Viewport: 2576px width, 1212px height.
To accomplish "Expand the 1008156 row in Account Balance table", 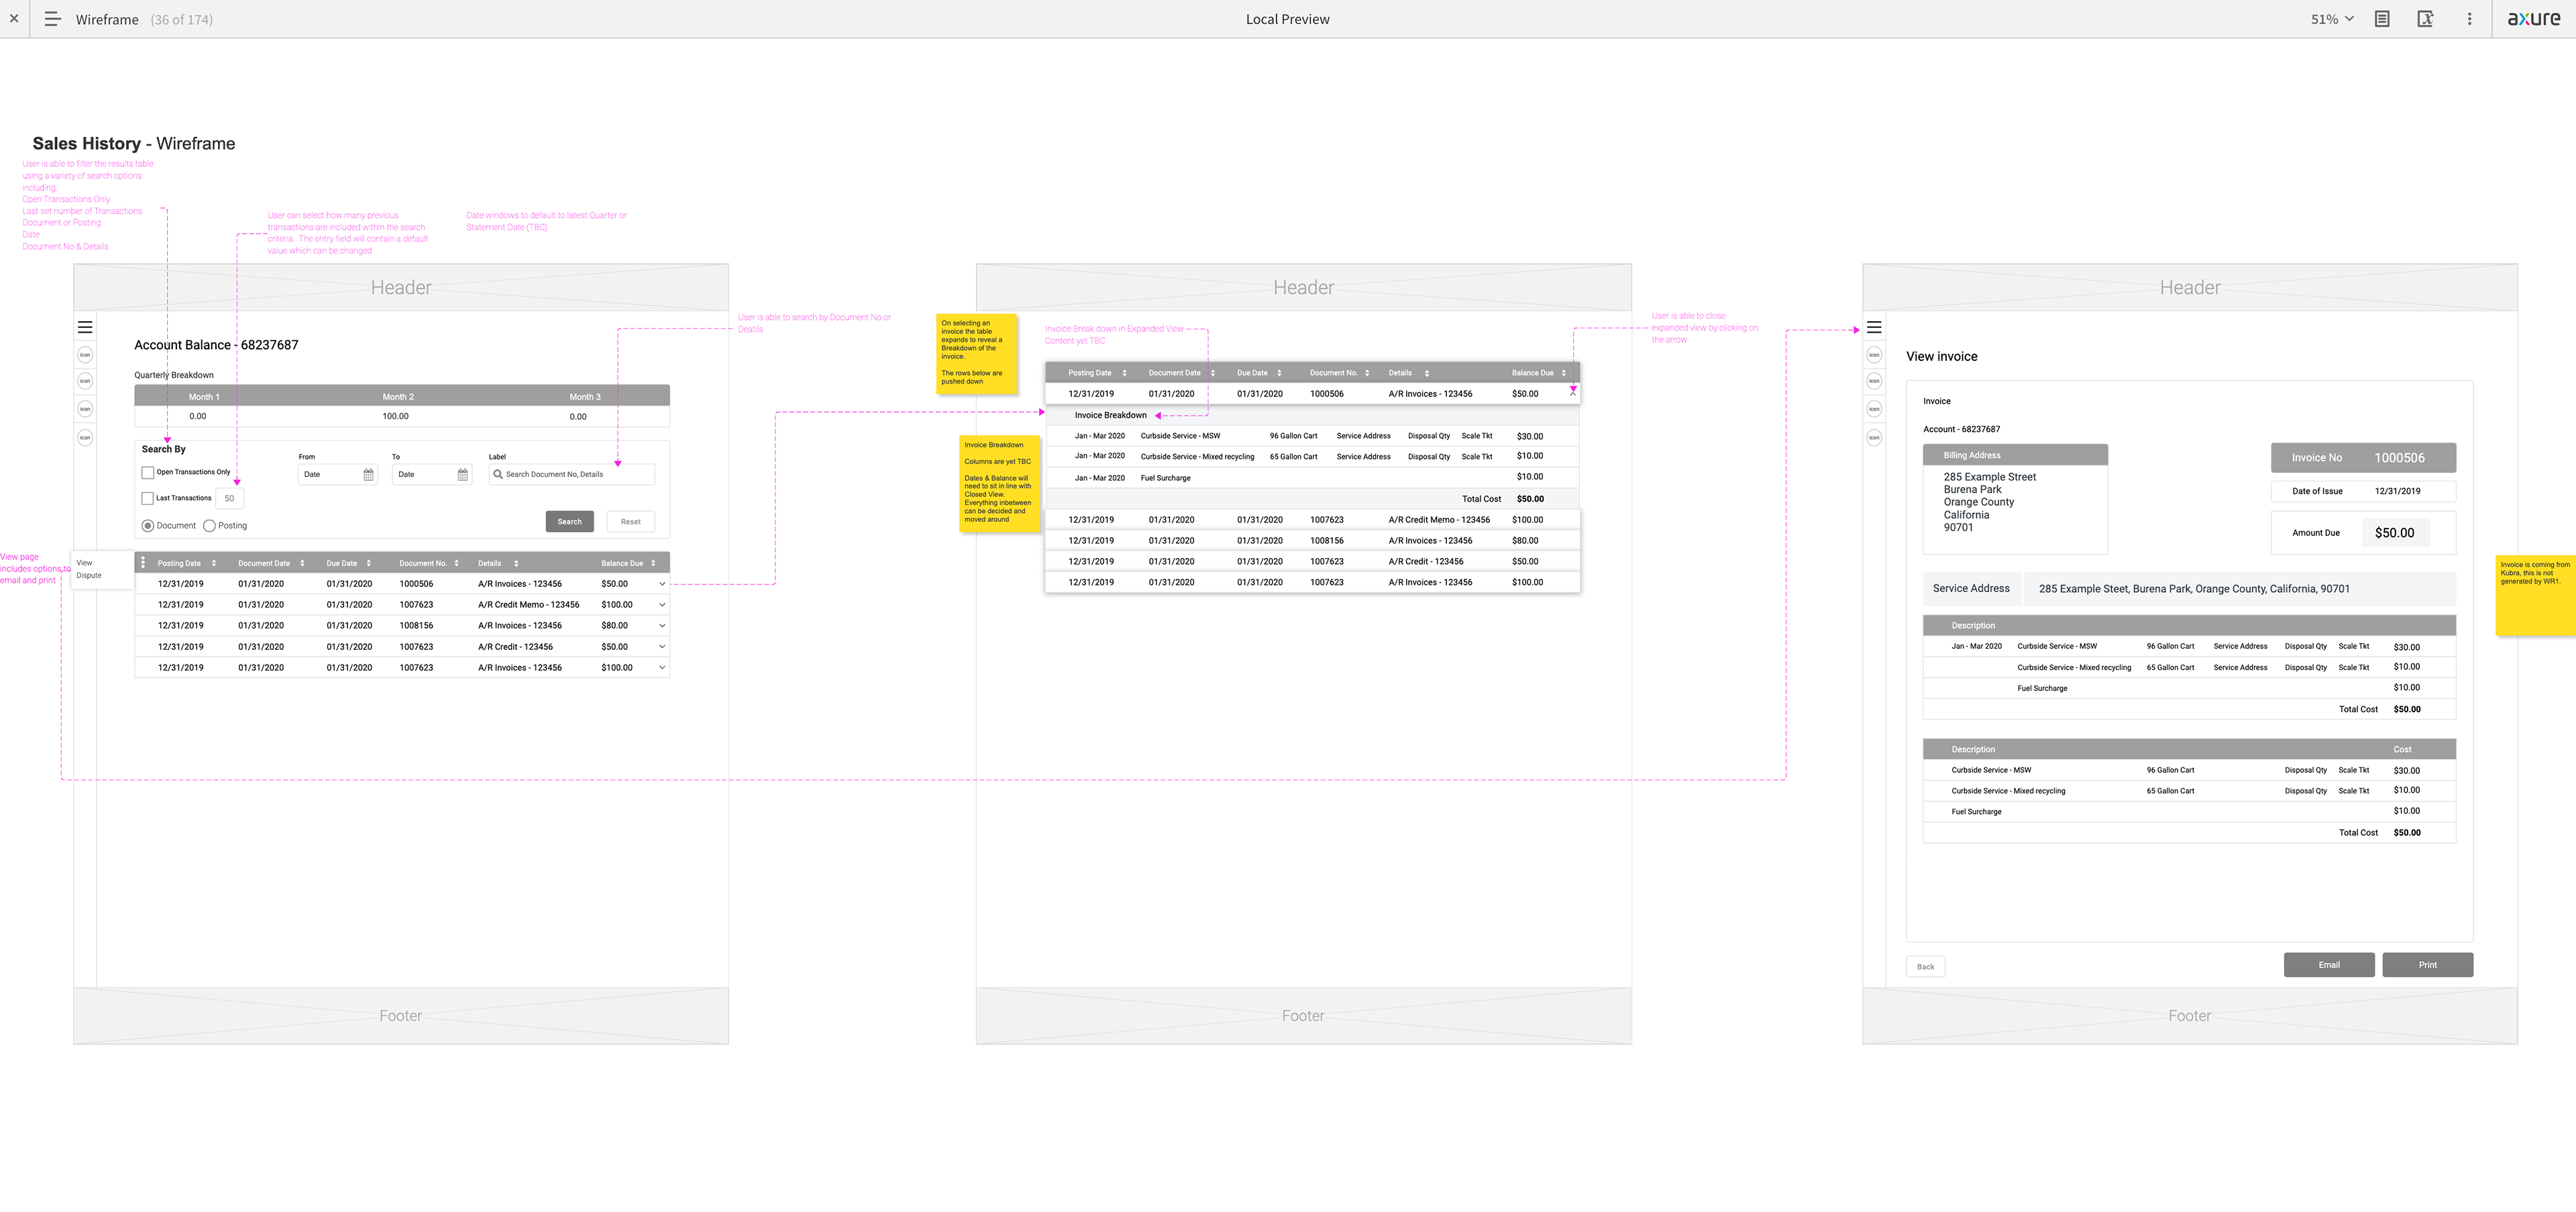I will pos(662,626).
